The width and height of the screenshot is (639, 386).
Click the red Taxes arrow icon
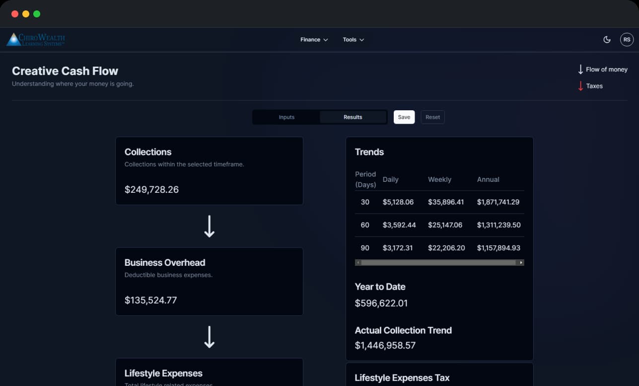coord(580,85)
